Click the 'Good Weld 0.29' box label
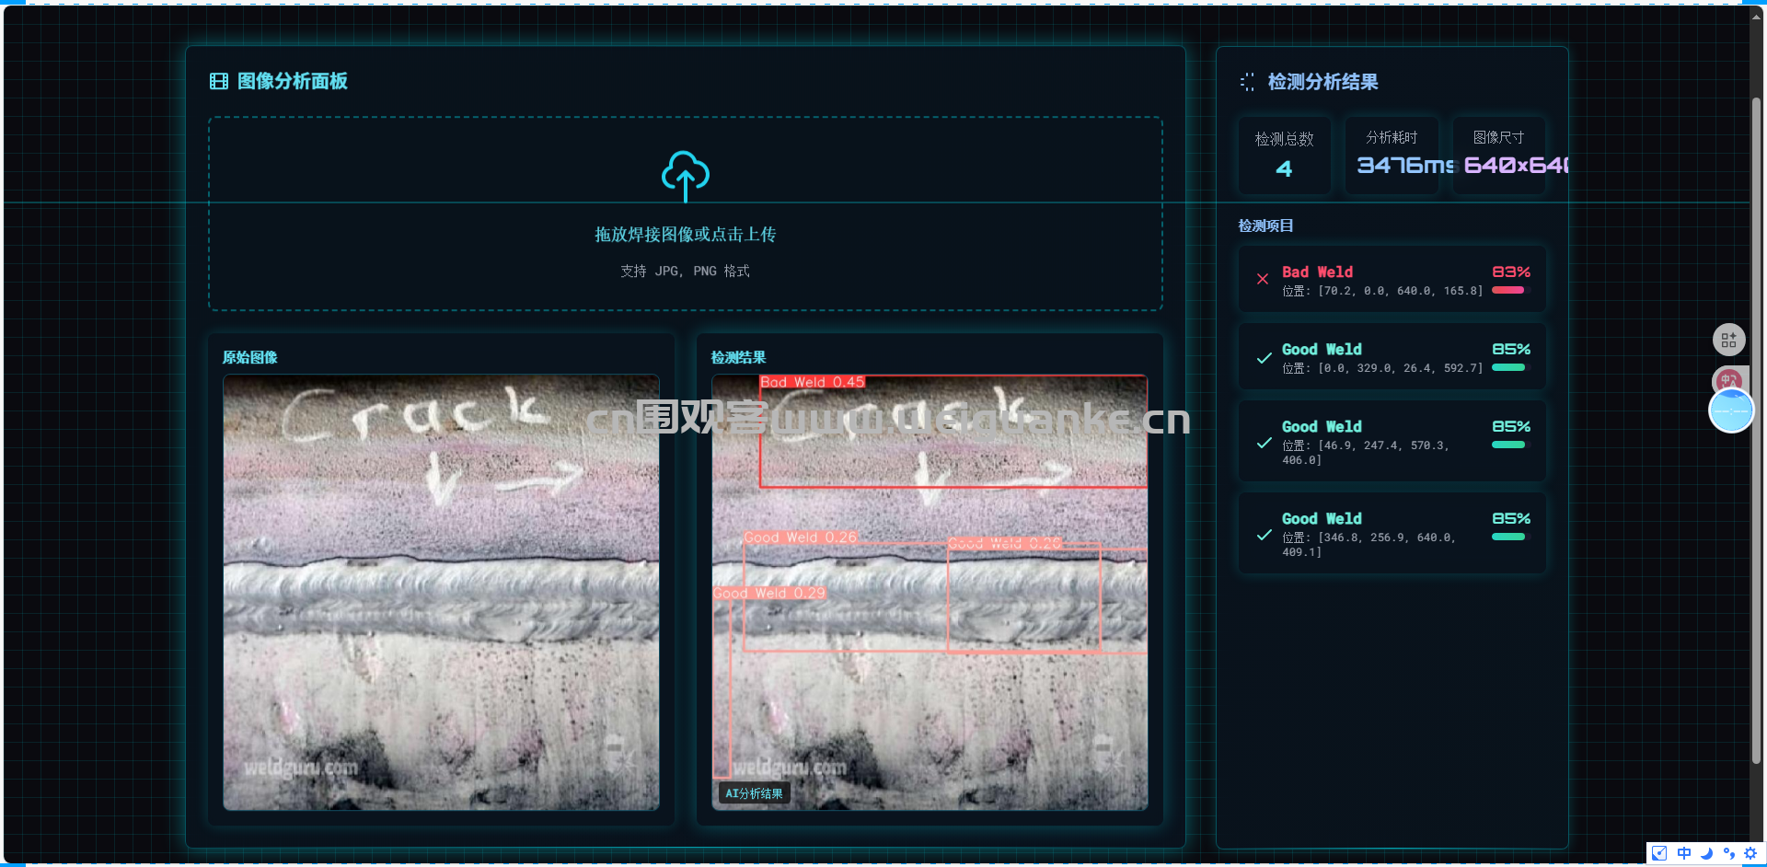This screenshot has width=1767, height=867. point(769,594)
